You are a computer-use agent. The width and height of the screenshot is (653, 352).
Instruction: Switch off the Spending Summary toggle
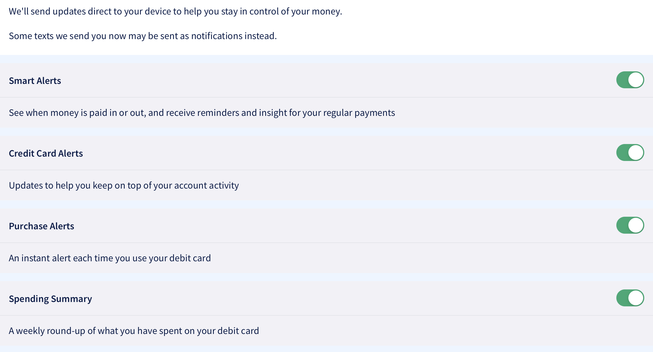630,298
